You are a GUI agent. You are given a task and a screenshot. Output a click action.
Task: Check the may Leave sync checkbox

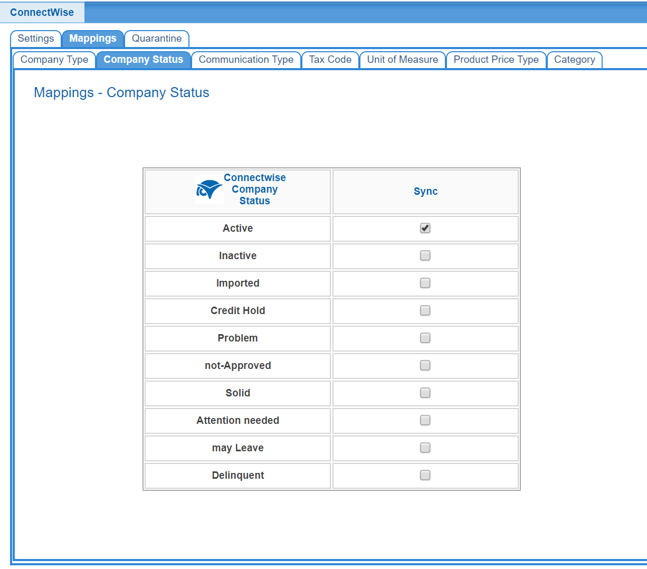[425, 448]
